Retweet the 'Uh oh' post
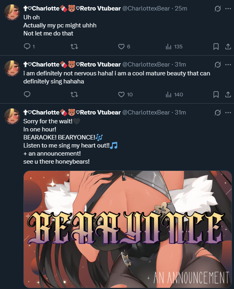 point(75,46)
